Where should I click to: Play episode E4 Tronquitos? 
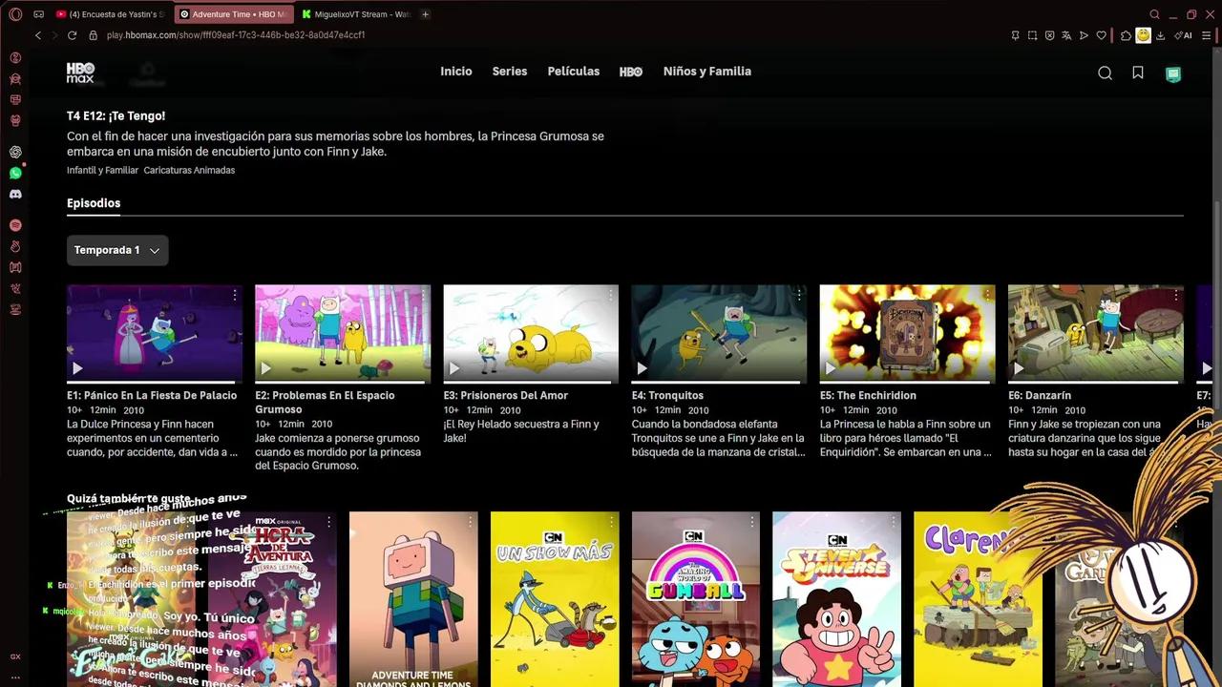coord(642,368)
